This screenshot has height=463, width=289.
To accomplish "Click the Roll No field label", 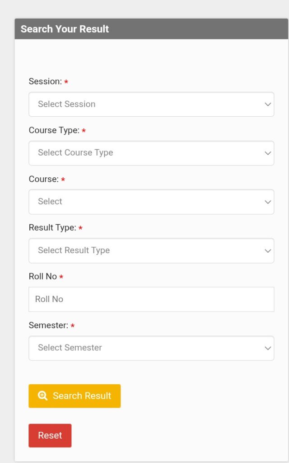I will click(x=43, y=276).
